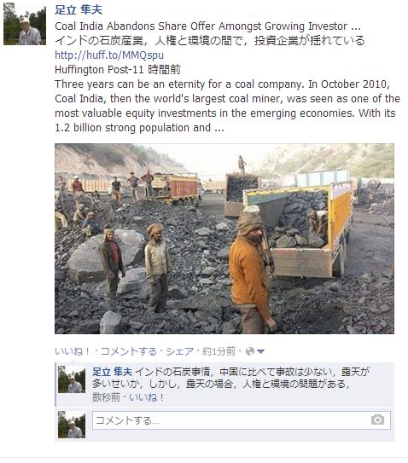
Task: Click the globe privacy icon
Action: (x=250, y=351)
